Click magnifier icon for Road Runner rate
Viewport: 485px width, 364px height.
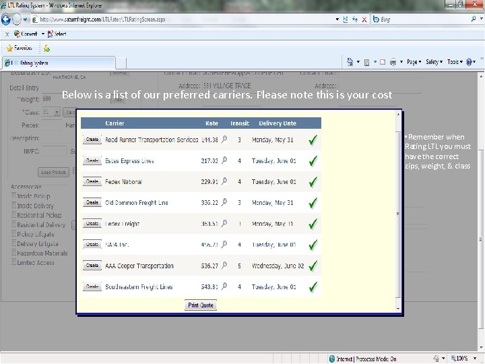pos(224,140)
